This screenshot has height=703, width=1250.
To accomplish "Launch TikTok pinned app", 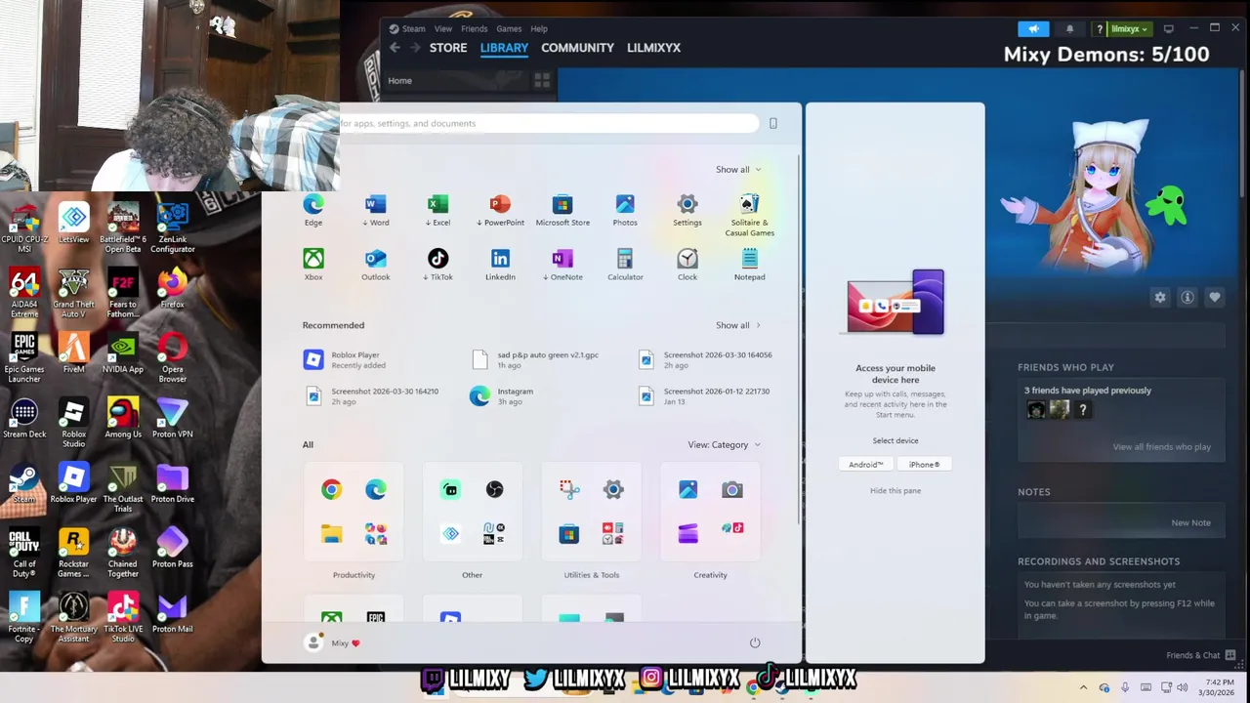I will [x=437, y=265].
